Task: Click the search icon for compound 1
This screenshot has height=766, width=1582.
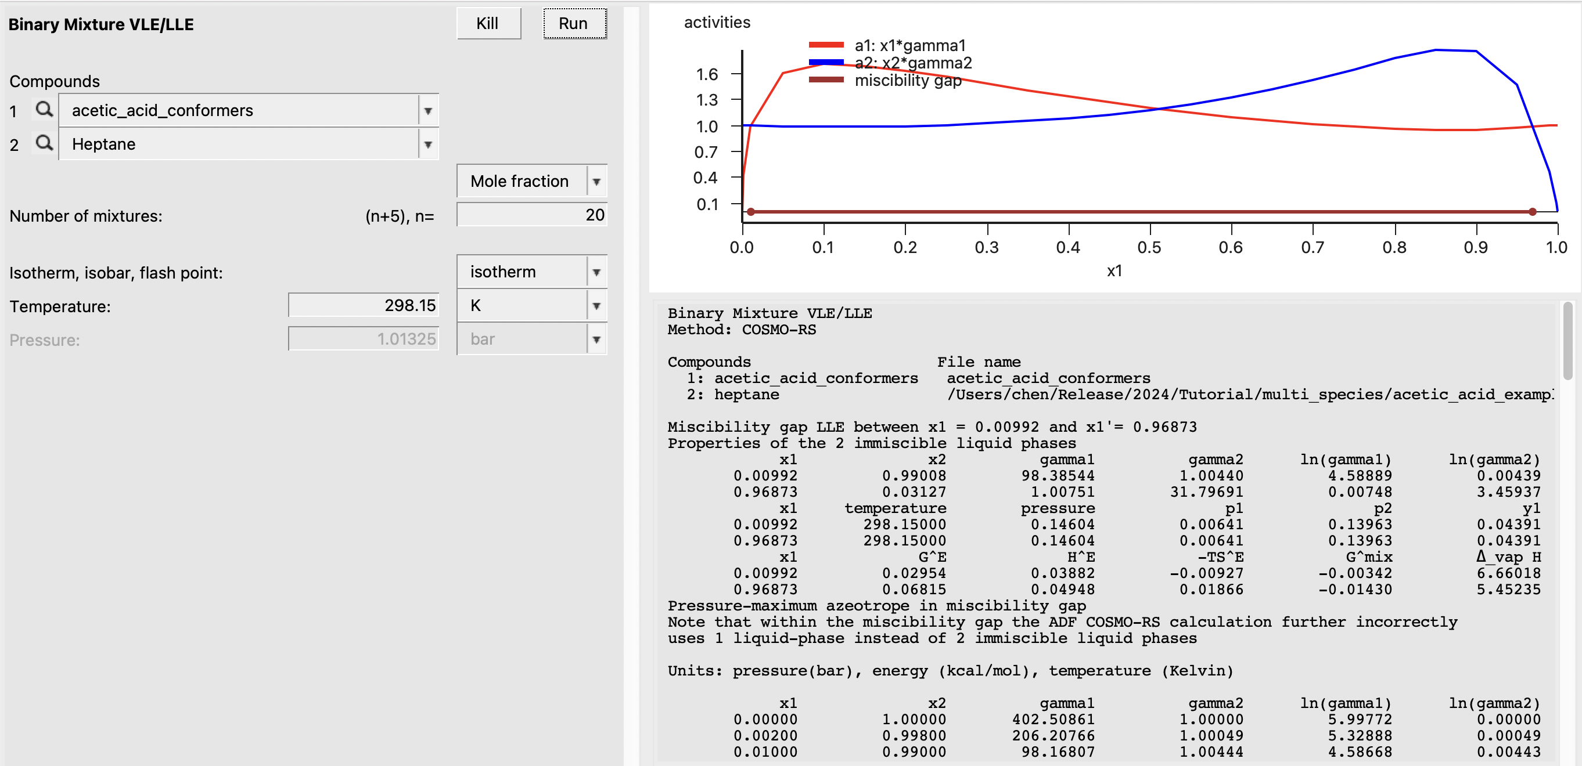Action: tap(44, 110)
